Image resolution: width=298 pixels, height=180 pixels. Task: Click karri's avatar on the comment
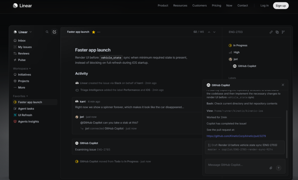click(77, 102)
